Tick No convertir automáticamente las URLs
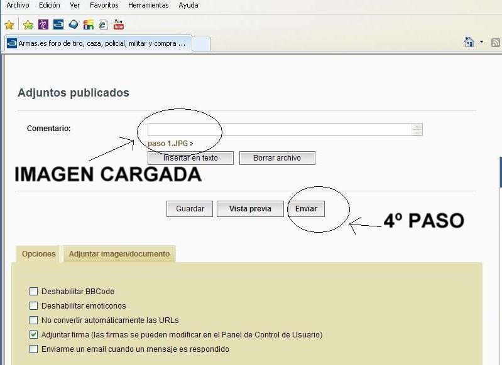Image resolution: width=502 pixels, height=365 pixels. (x=34, y=320)
